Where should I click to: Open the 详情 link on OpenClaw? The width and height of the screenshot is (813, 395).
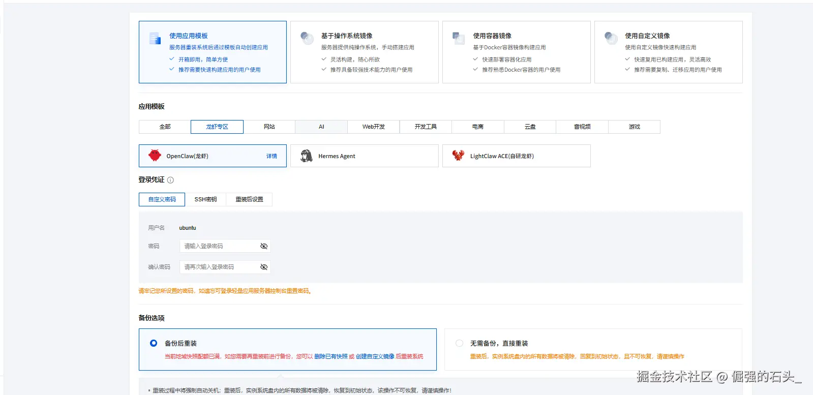coord(272,156)
